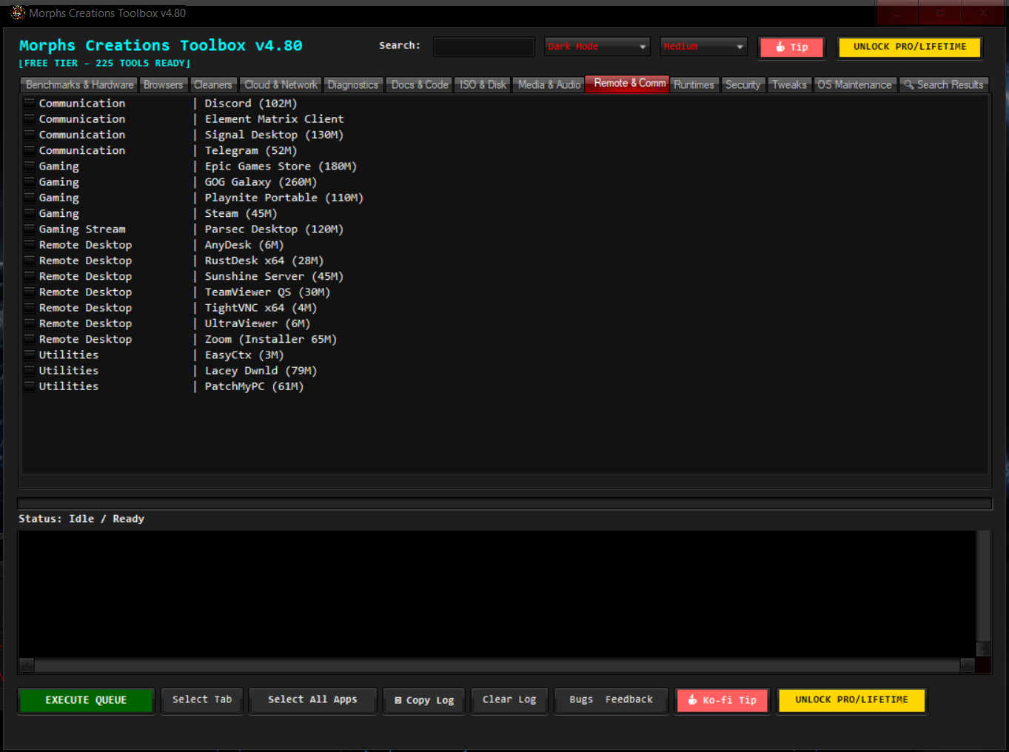Click the green EXECUTE QUEUE button

tap(86, 700)
